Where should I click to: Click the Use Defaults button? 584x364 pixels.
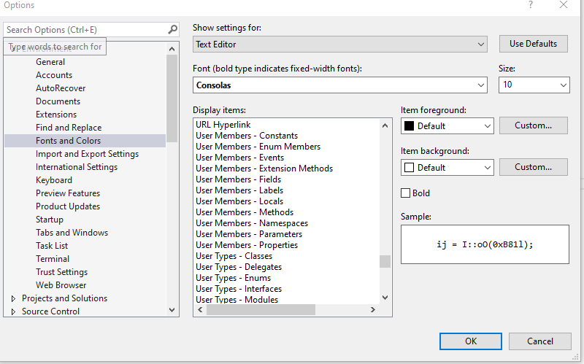pos(534,44)
